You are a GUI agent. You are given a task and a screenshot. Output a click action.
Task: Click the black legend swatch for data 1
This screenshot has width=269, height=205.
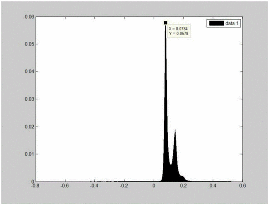217,23
